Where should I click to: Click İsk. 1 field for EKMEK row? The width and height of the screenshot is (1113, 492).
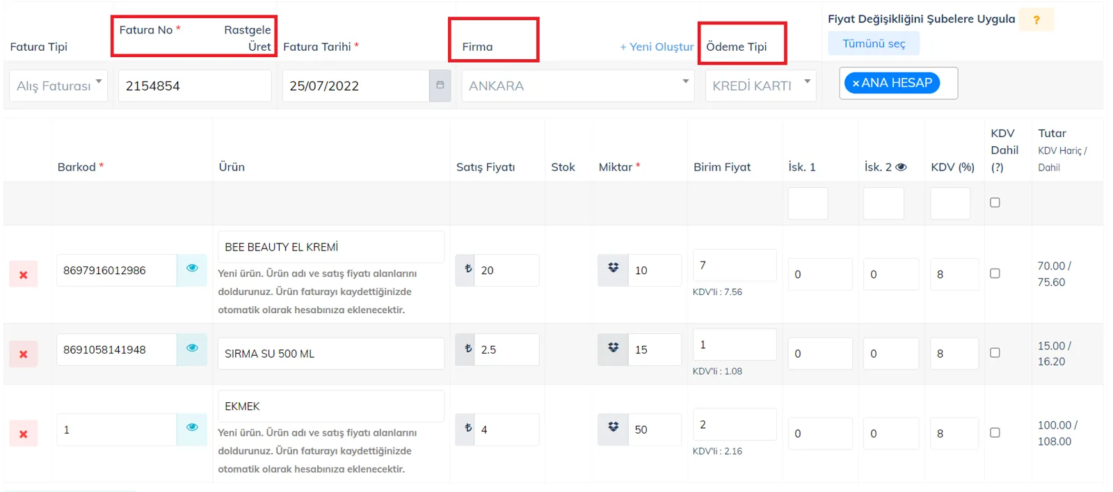coord(820,434)
